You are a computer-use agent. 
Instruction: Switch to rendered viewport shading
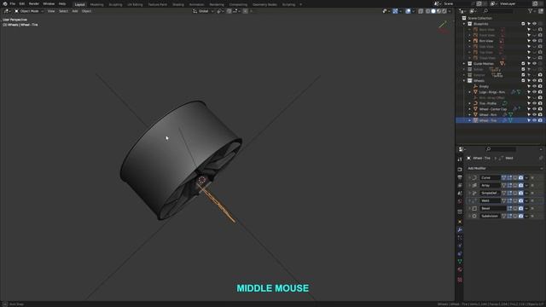coord(444,11)
